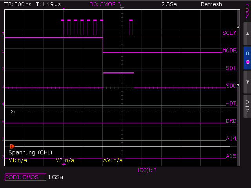
Task: Select the SDI channel label
Action: point(231,68)
